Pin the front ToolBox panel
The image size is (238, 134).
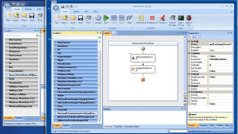click(97, 33)
